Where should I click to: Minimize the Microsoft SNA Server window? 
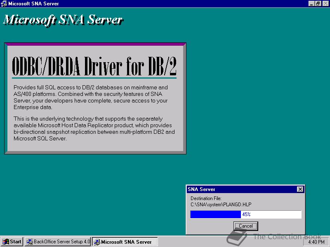point(311,4)
